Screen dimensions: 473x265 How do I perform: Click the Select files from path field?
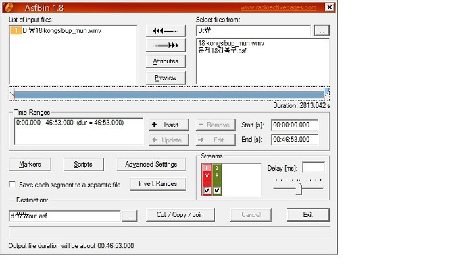pyautogui.click(x=253, y=31)
